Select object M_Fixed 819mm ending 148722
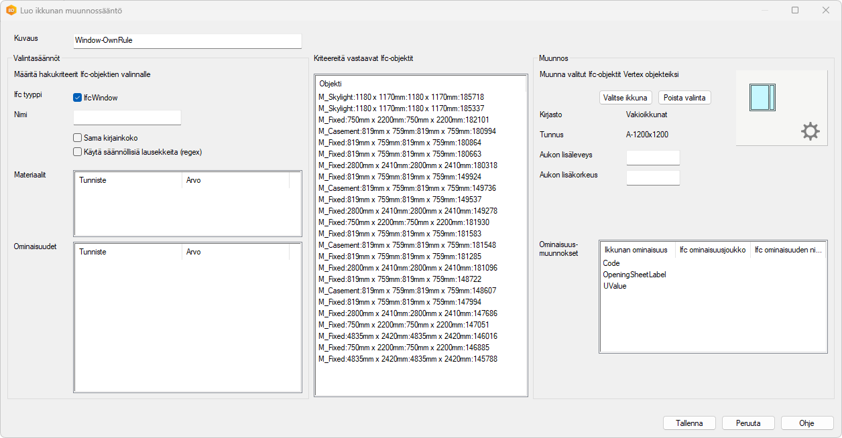Image resolution: width=842 pixels, height=438 pixels. coord(400,279)
